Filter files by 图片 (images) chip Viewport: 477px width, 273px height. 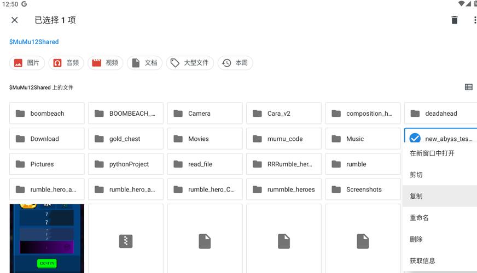[x=27, y=63]
